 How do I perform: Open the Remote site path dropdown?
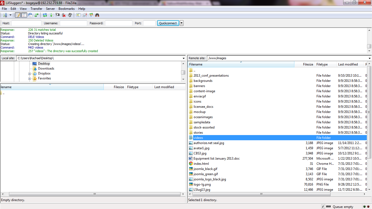click(x=370, y=58)
